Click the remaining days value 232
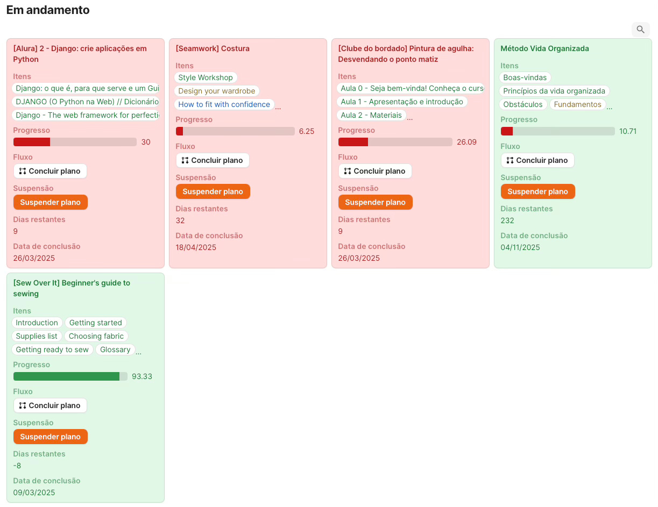This screenshot has height=507, width=658. coord(507,220)
